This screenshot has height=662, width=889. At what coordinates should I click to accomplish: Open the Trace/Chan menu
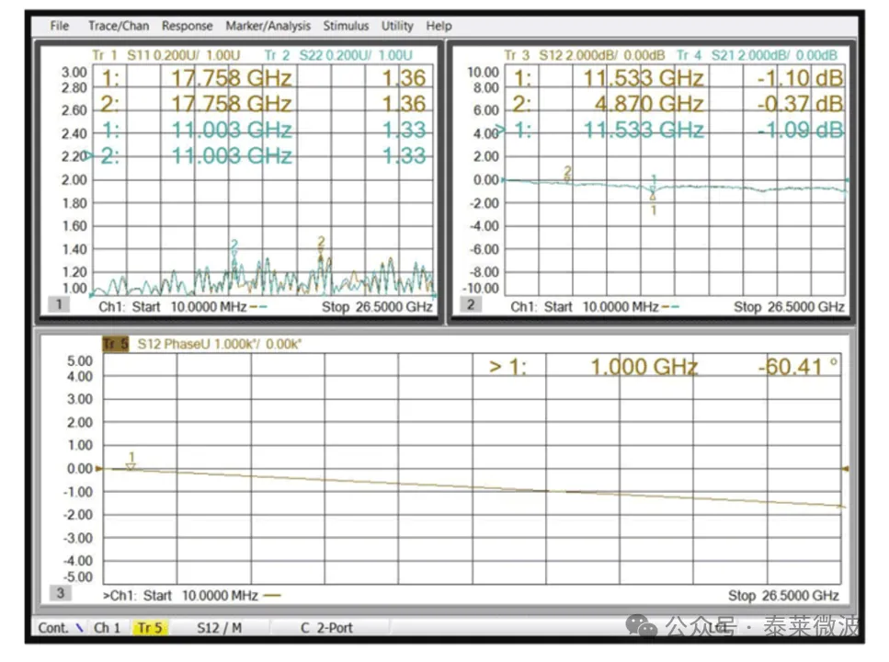tap(119, 26)
